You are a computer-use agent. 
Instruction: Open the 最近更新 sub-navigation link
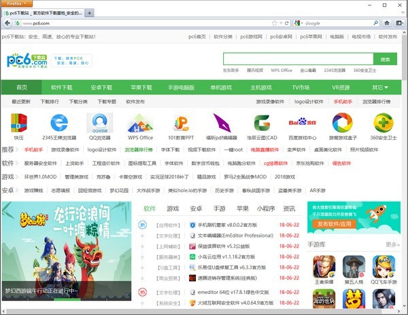[x=21, y=102]
